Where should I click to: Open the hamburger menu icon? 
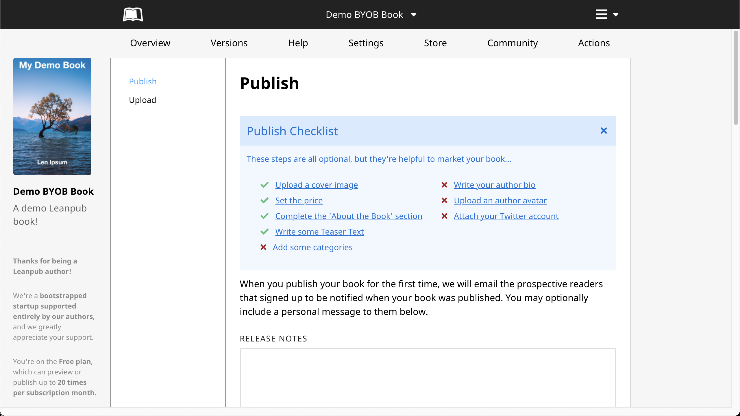tap(601, 14)
